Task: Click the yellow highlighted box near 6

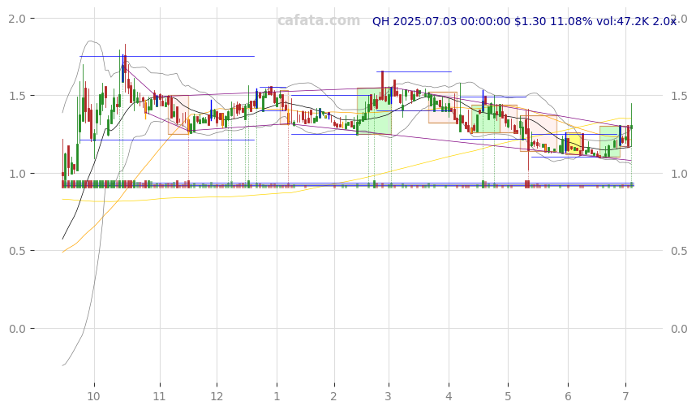Action: click(x=573, y=144)
